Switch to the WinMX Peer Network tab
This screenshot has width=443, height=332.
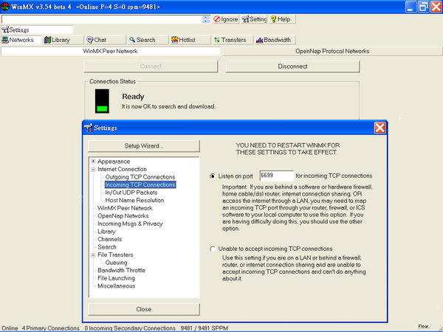pos(111,51)
